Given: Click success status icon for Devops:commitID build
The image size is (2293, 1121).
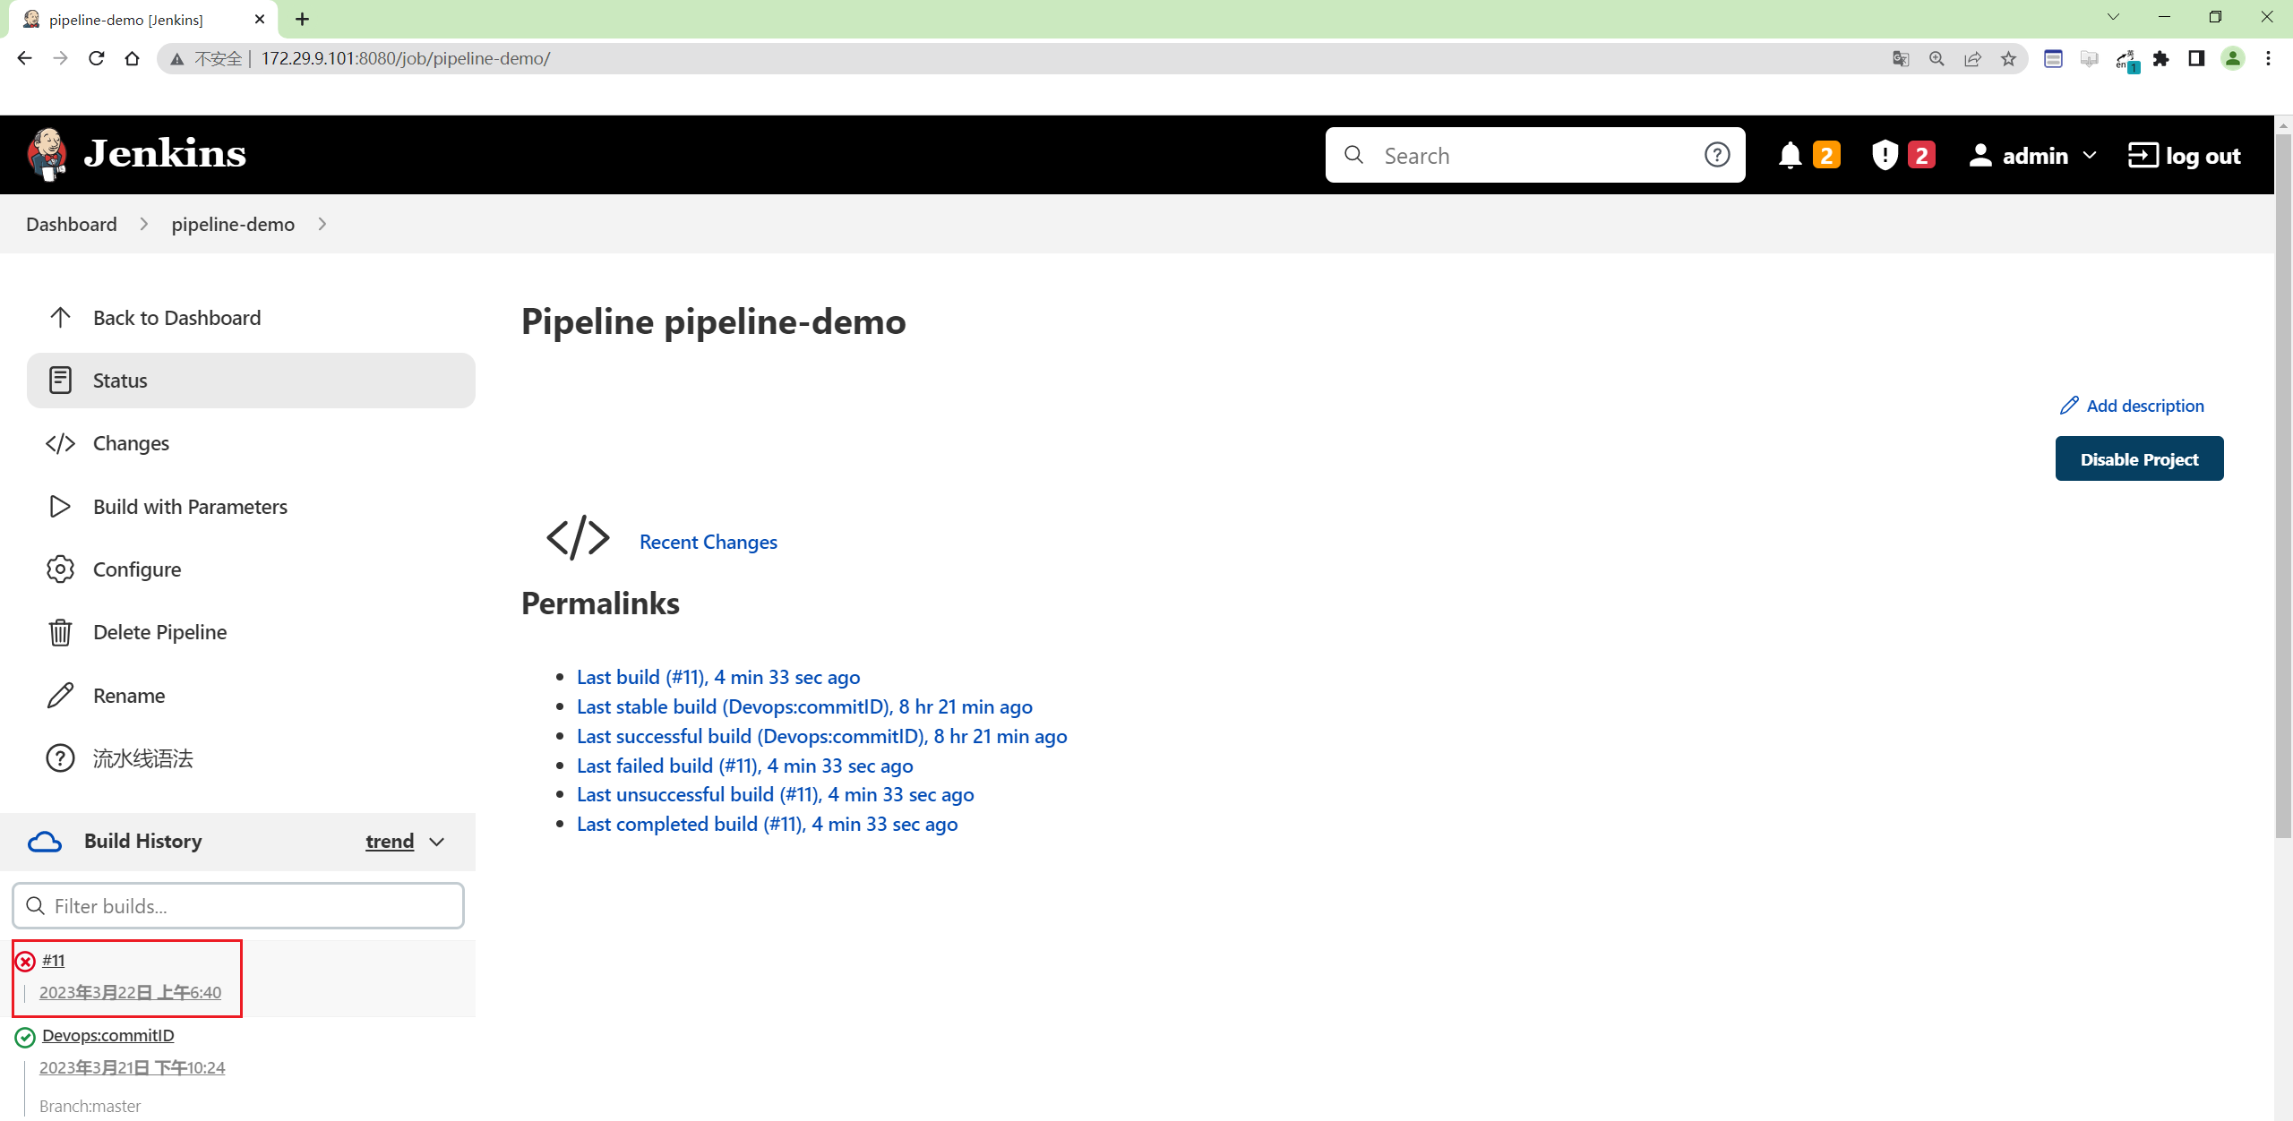Looking at the screenshot, I should click(x=25, y=1037).
